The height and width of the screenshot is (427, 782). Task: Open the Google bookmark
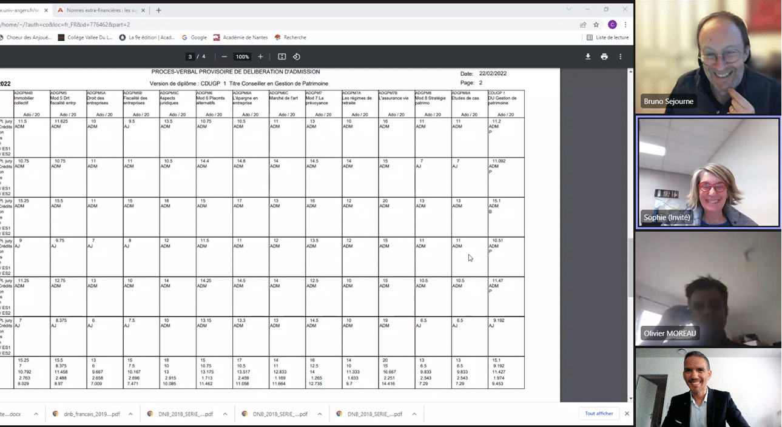tap(194, 37)
